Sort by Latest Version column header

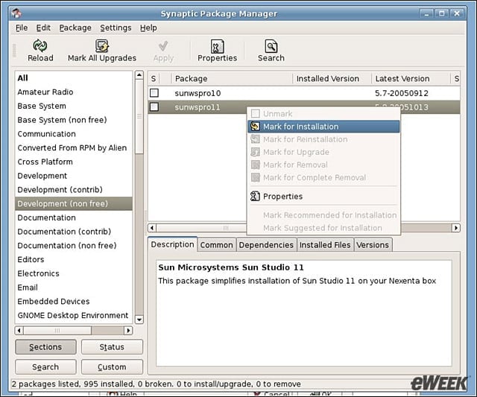coord(411,79)
